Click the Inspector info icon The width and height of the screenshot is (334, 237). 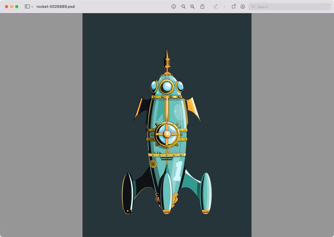[x=174, y=6]
